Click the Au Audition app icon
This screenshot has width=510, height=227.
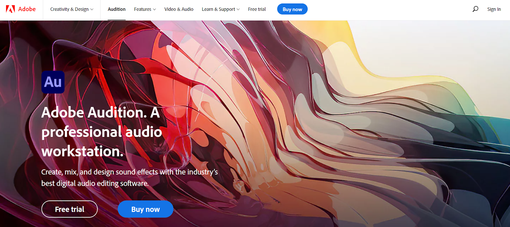[x=53, y=82]
